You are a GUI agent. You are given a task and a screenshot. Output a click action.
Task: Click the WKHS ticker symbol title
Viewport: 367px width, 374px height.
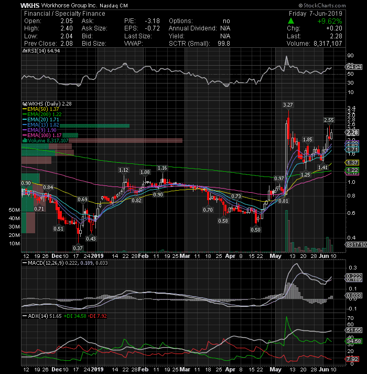[30, 5]
